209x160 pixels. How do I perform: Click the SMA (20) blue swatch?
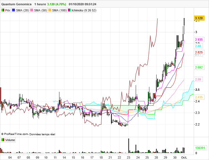(14, 10)
